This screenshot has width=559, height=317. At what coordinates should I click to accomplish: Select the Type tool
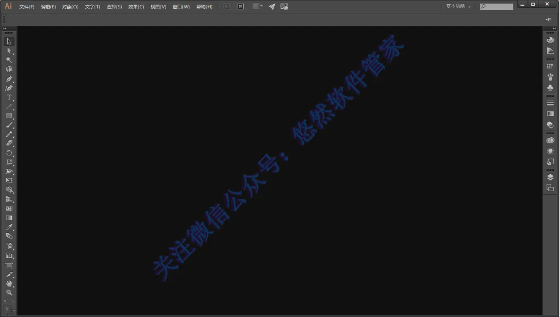[9, 97]
